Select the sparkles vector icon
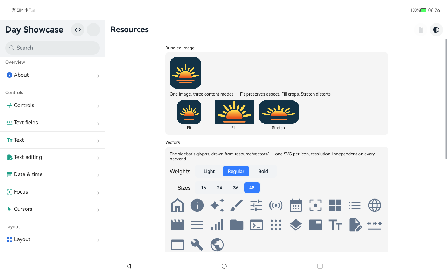Viewport: 448px width, 280px height. 217,205
